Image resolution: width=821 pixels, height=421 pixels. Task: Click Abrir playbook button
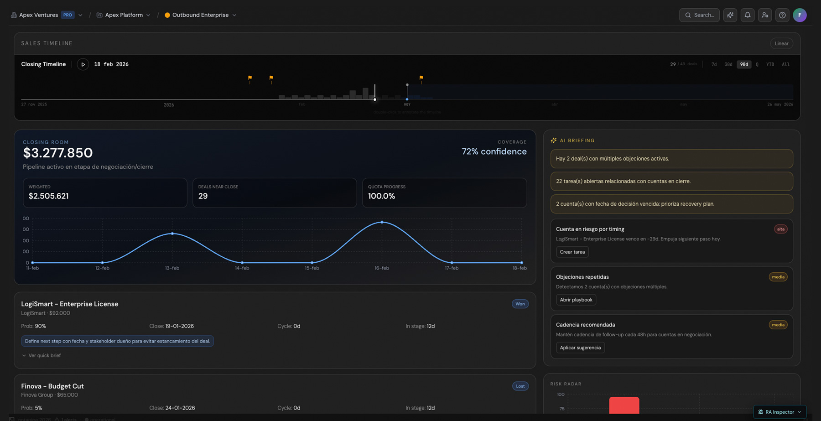(576, 300)
